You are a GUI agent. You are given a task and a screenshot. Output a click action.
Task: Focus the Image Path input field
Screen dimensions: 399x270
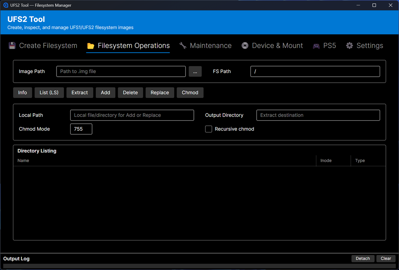tap(121, 71)
